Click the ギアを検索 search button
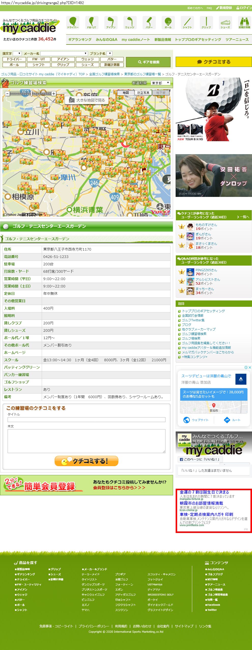252x650 pixels. pyautogui.click(x=148, y=62)
